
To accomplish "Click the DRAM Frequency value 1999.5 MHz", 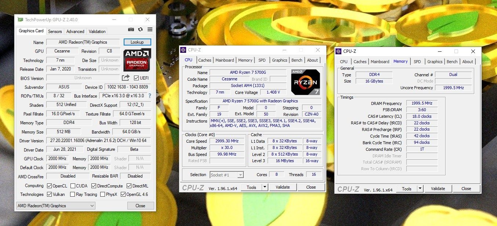I will pyautogui.click(x=422, y=103).
